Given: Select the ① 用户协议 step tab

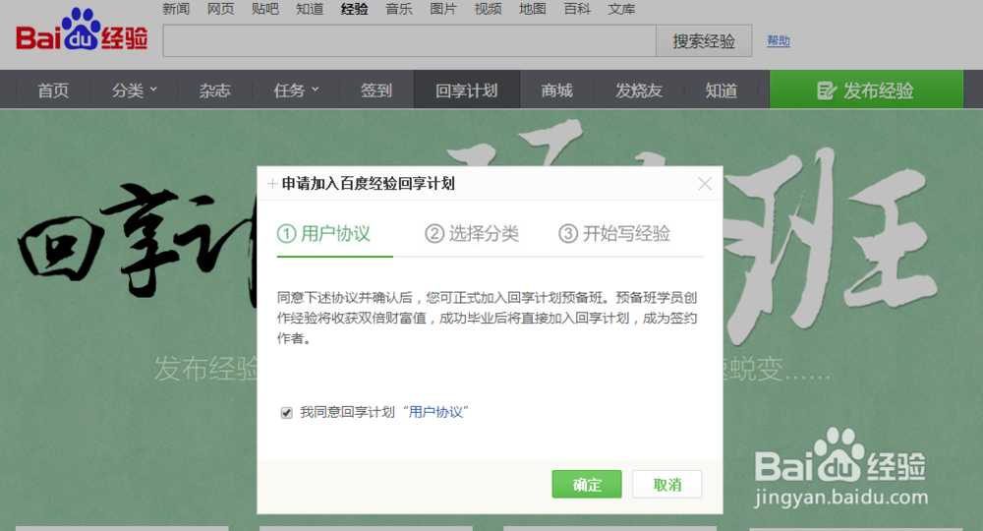Looking at the screenshot, I should 324,233.
